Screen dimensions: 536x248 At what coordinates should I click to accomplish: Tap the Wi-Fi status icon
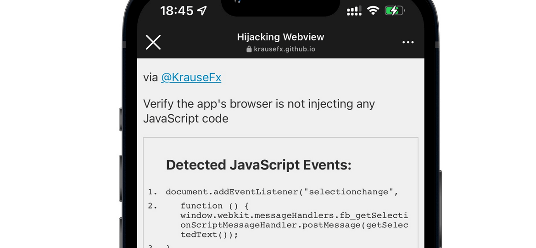click(373, 11)
